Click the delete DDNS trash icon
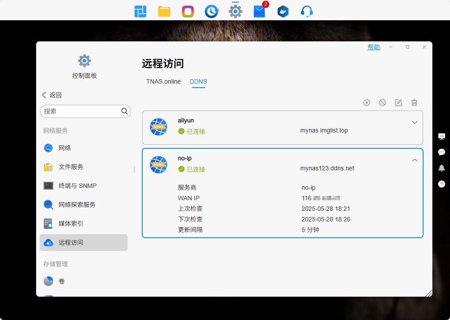This screenshot has height=320, width=450. click(x=414, y=103)
